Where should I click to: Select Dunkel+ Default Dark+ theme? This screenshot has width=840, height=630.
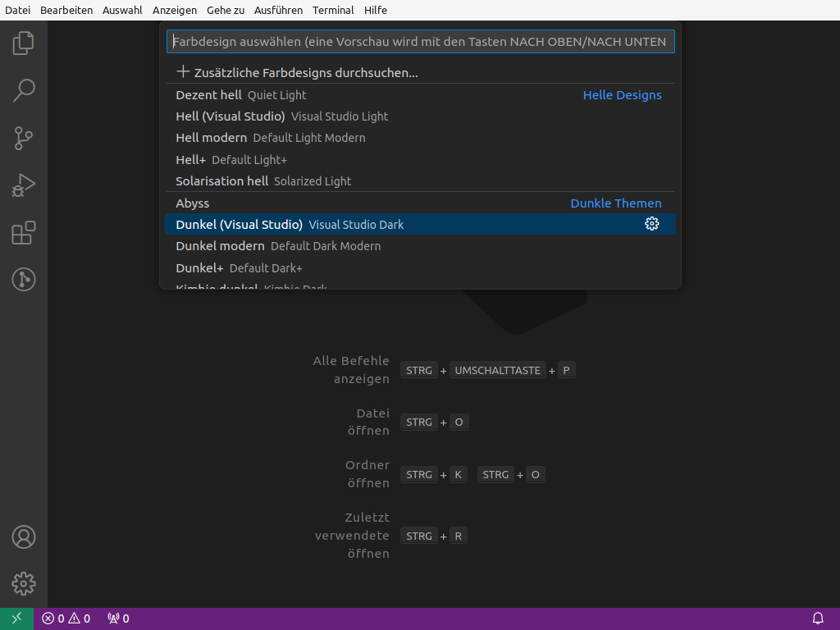[x=421, y=268]
